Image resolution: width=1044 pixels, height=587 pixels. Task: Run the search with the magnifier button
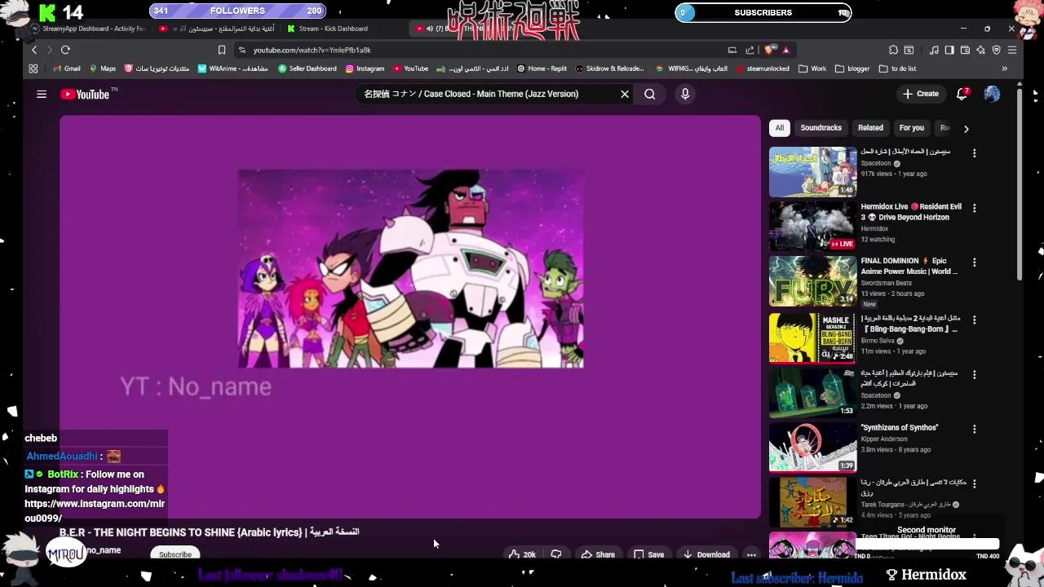click(650, 95)
